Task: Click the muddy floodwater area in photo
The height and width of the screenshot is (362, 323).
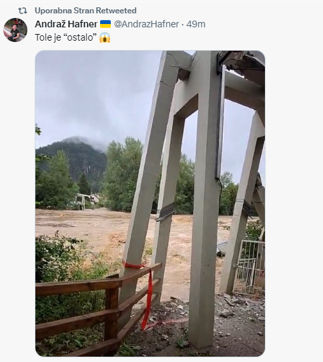Action: point(92,229)
